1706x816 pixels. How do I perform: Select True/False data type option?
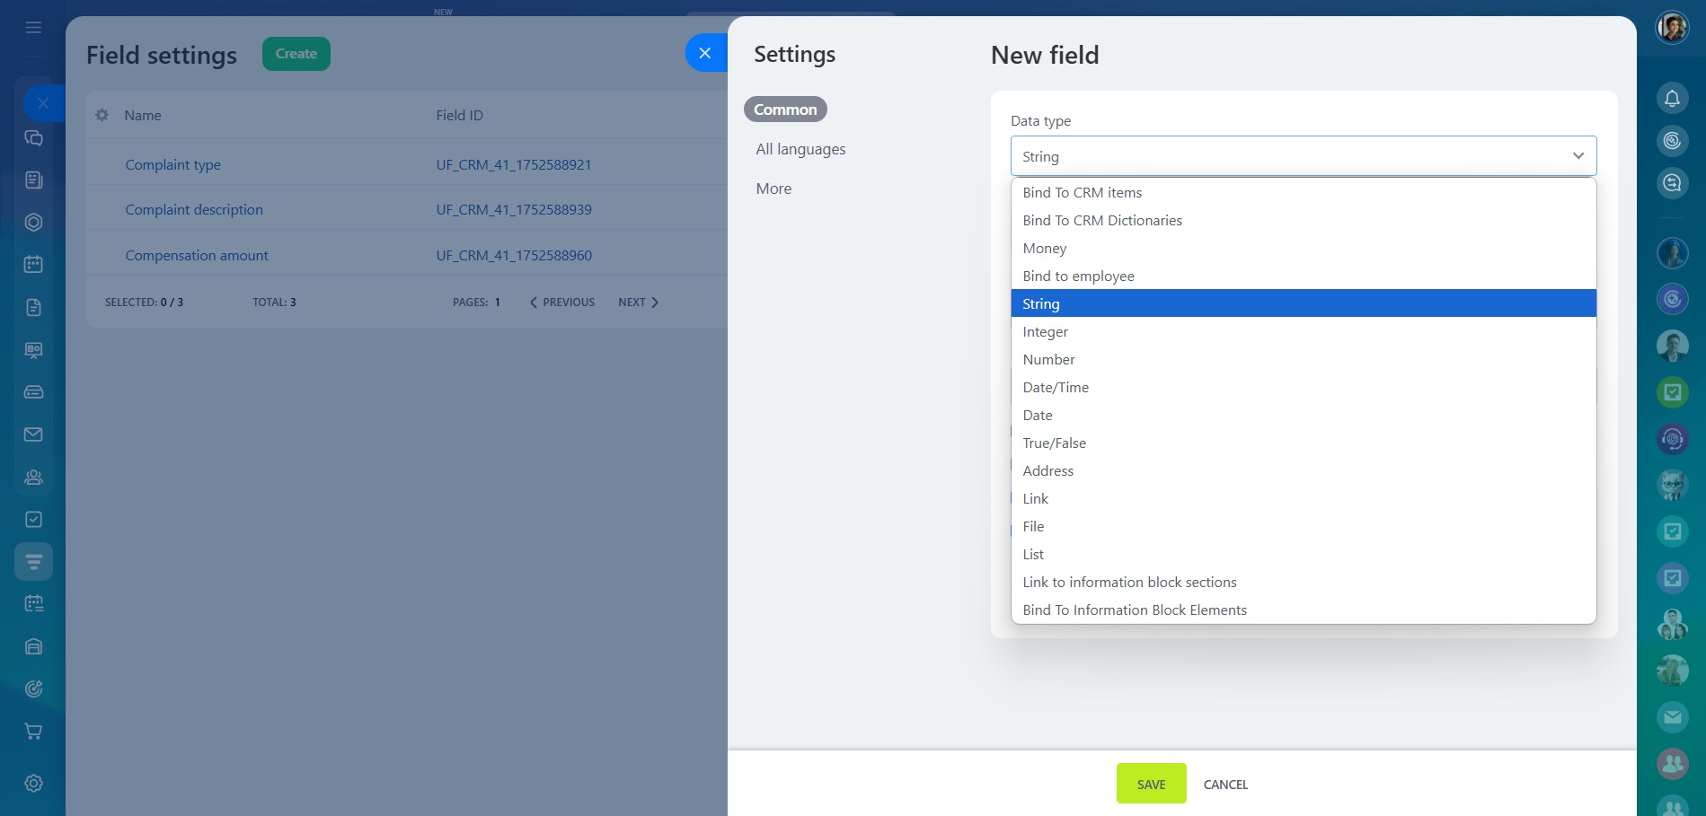[x=1054, y=443]
